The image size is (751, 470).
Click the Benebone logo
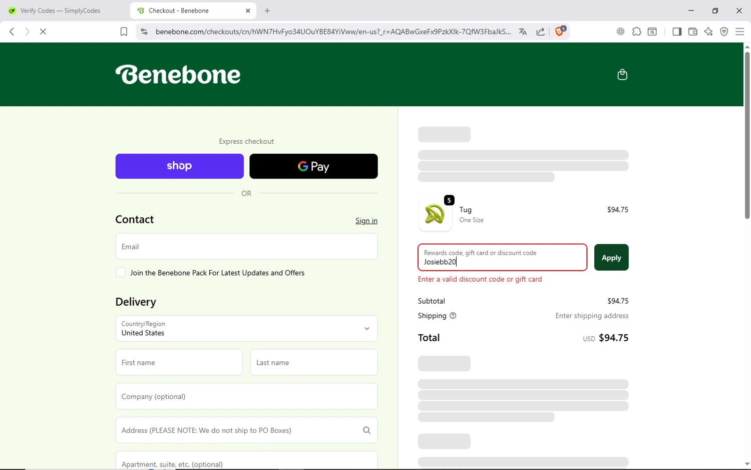[x=178, y=75]
